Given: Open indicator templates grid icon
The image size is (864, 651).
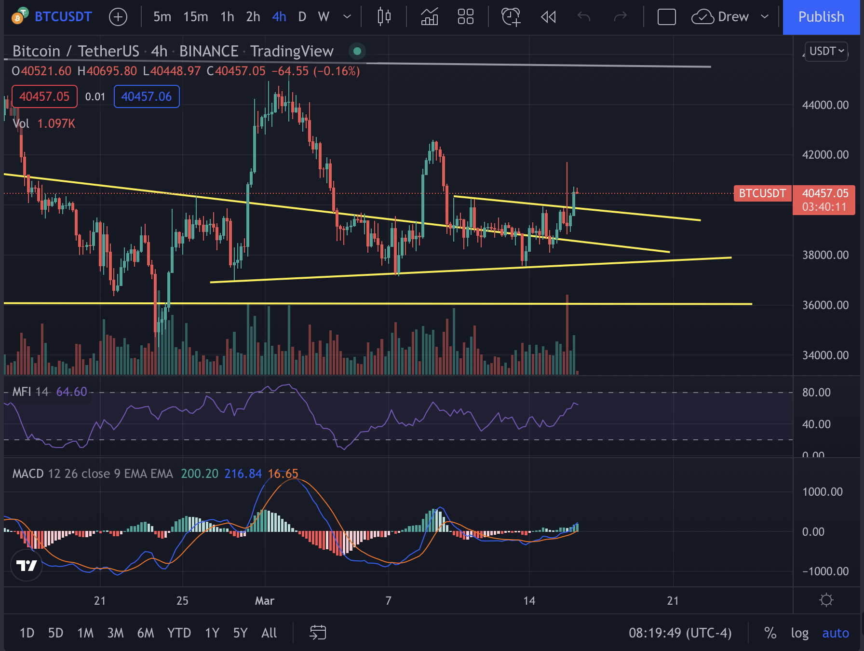Looking at the screenshot, I should 465,17.
